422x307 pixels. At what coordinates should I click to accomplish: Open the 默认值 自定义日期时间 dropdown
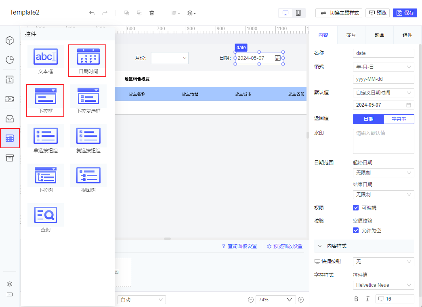384,93
